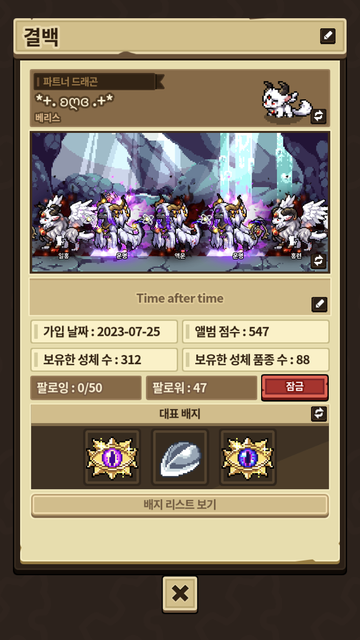Screen dimensions: 360x640
Task: Tap the 보유한 성체 수 312 field
Action: coord(104,360)
